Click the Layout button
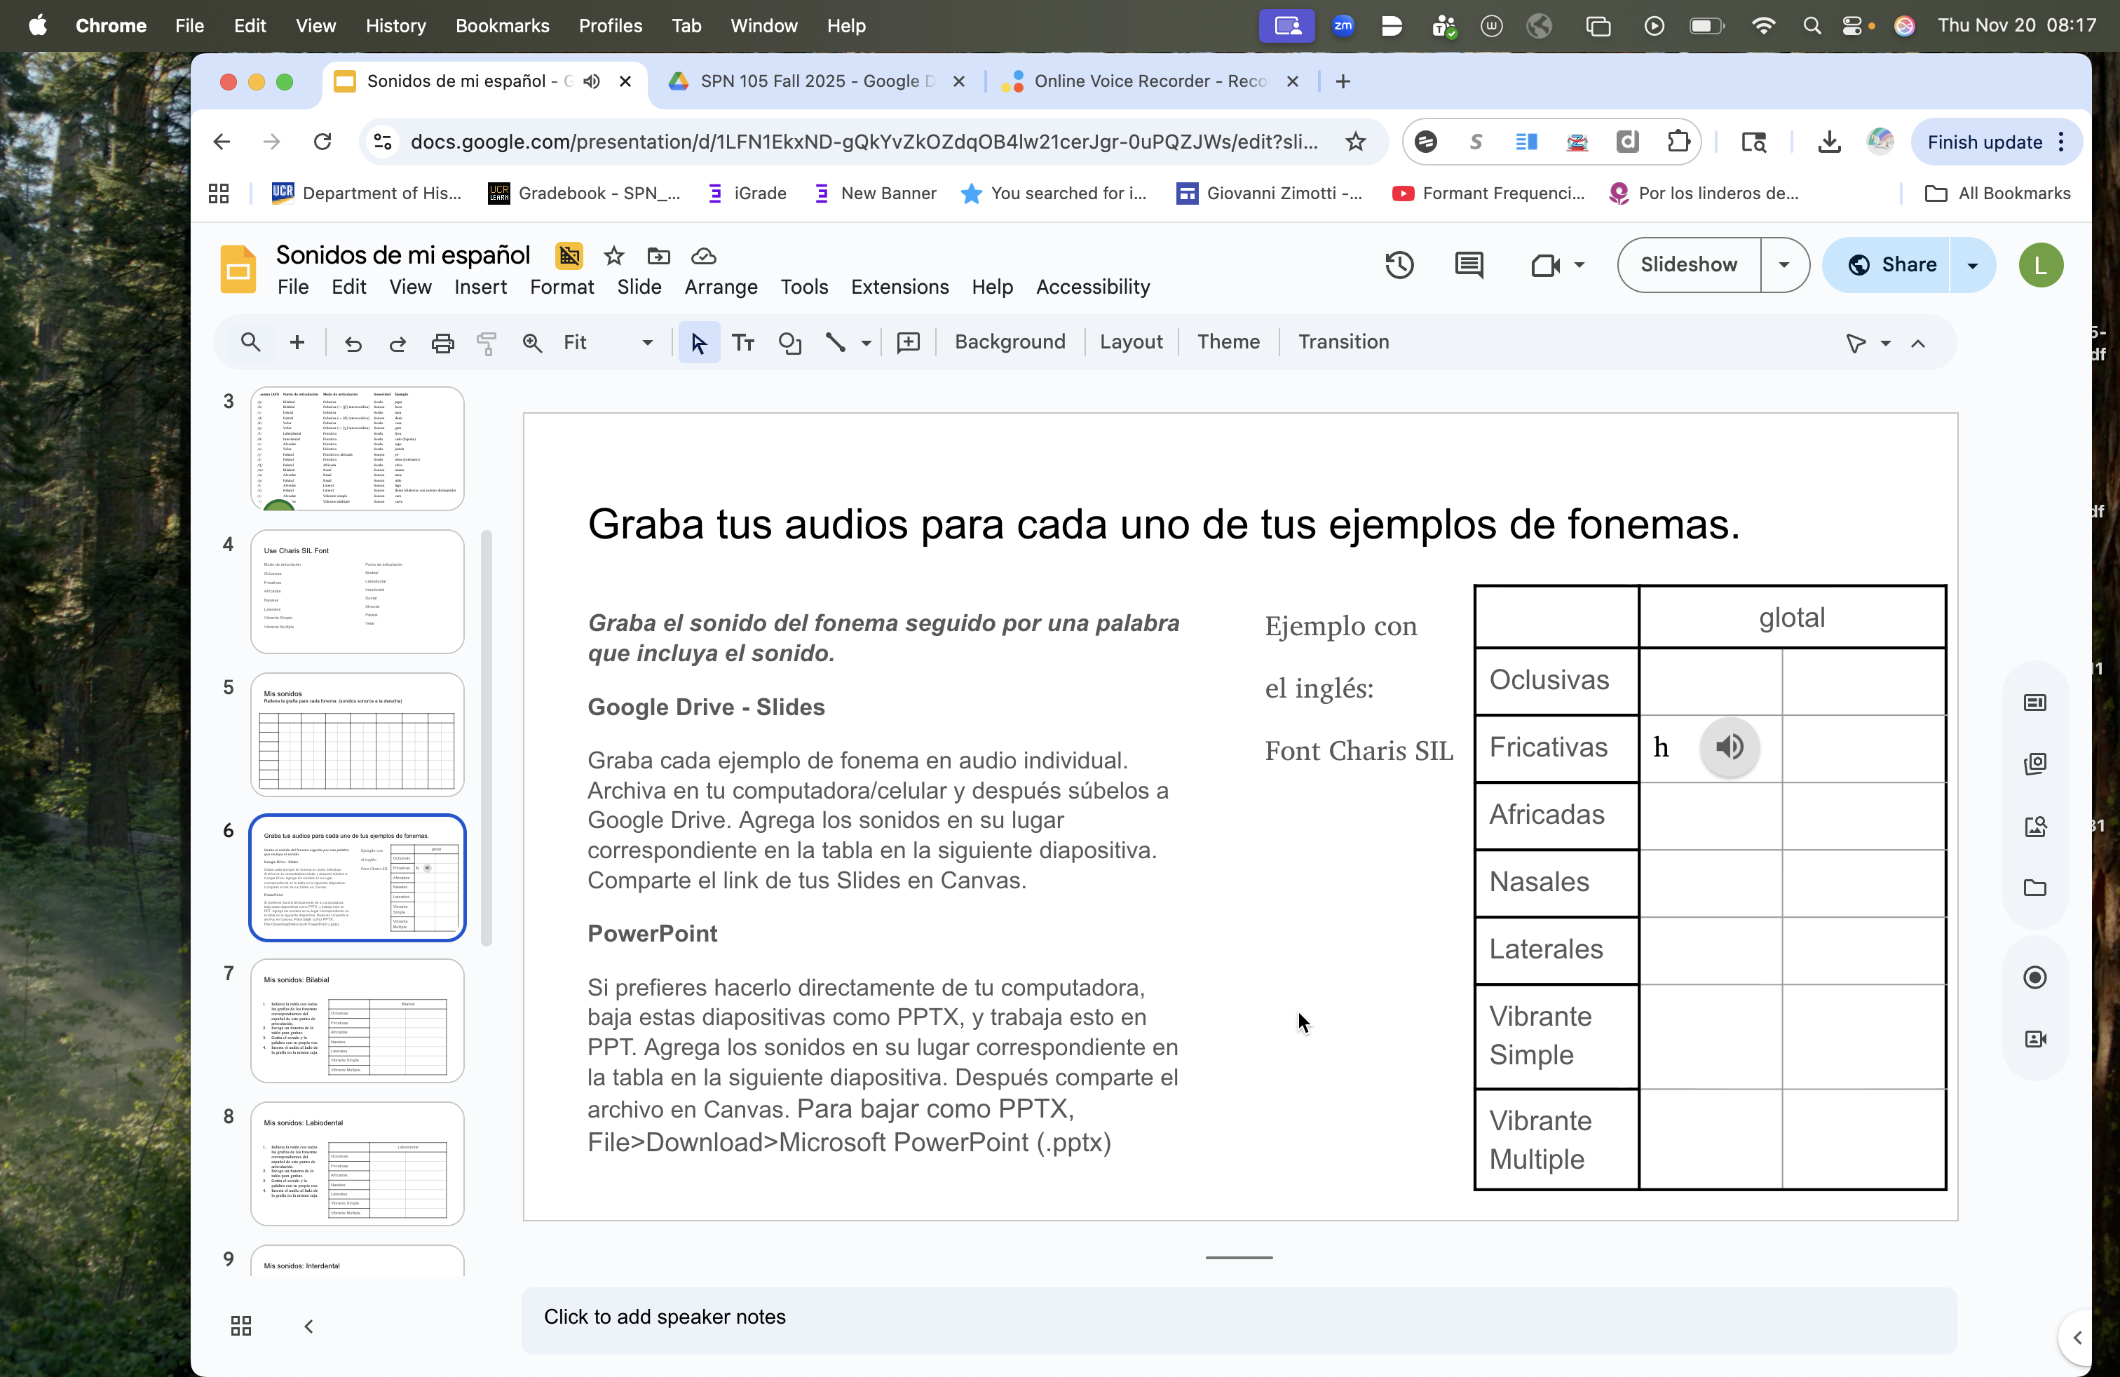2120x1377 pixels. point(1132,342)
